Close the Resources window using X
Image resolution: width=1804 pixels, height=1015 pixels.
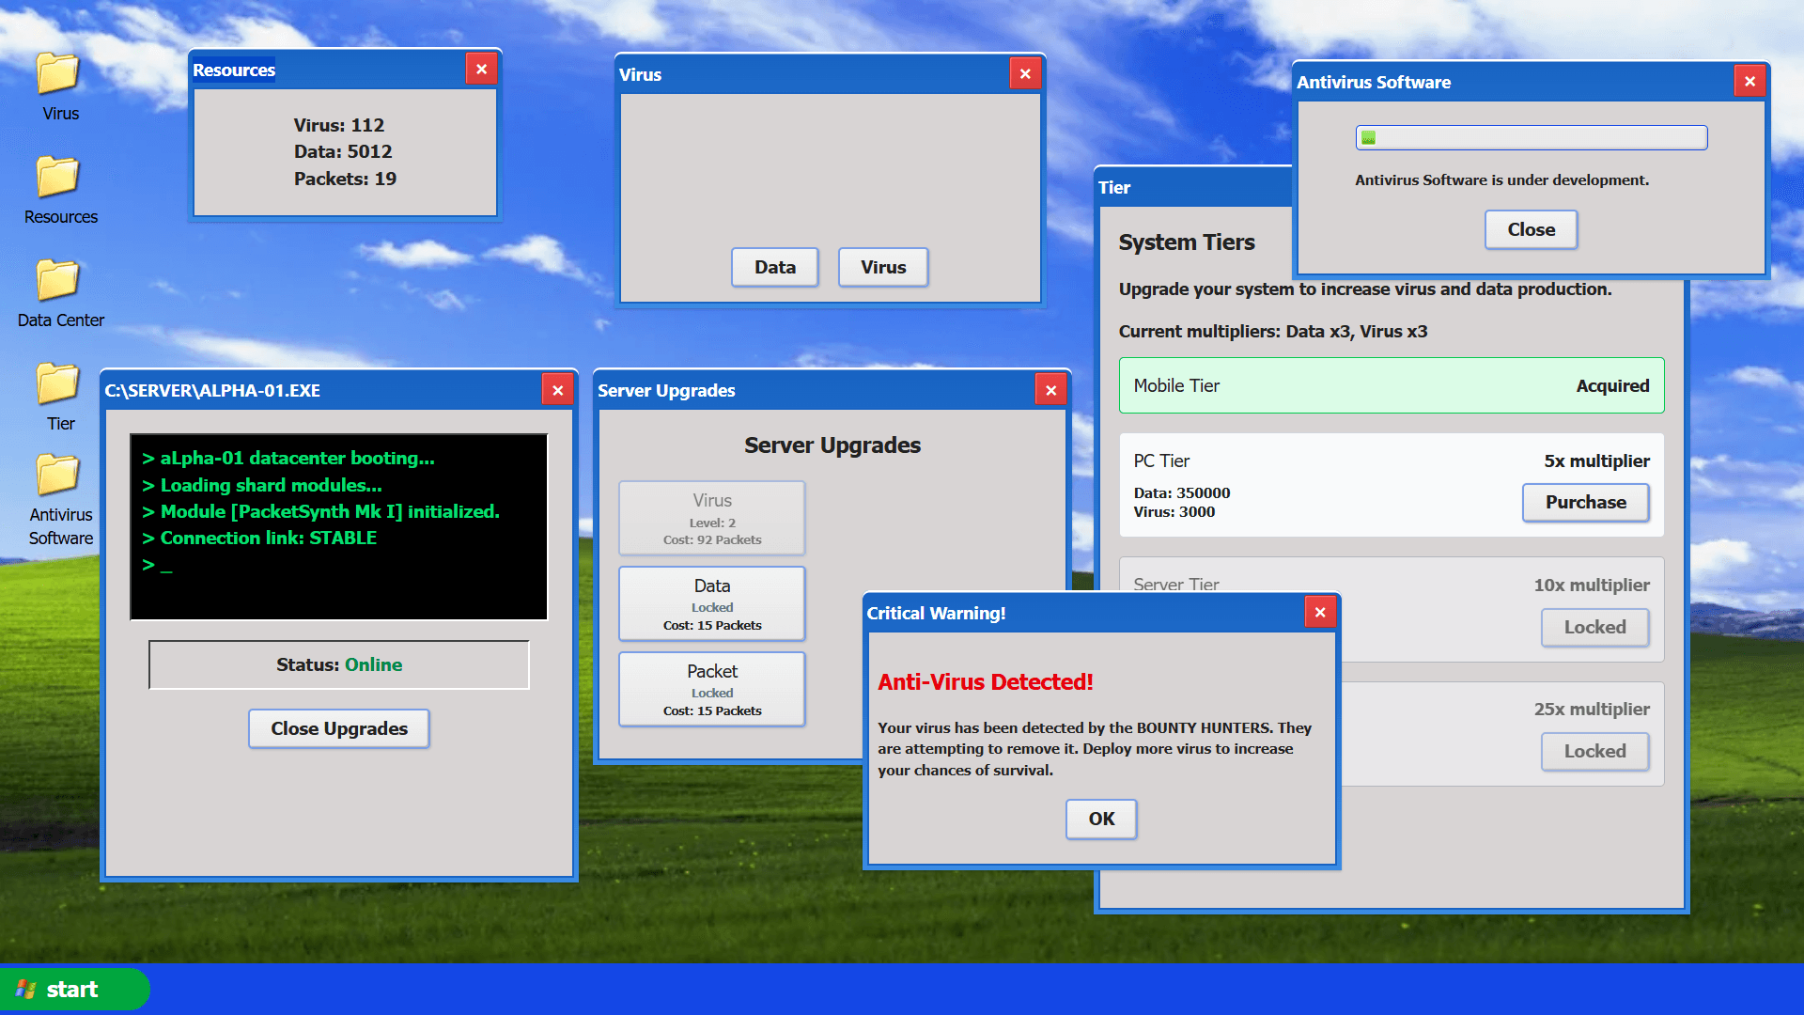coord(481,70)
